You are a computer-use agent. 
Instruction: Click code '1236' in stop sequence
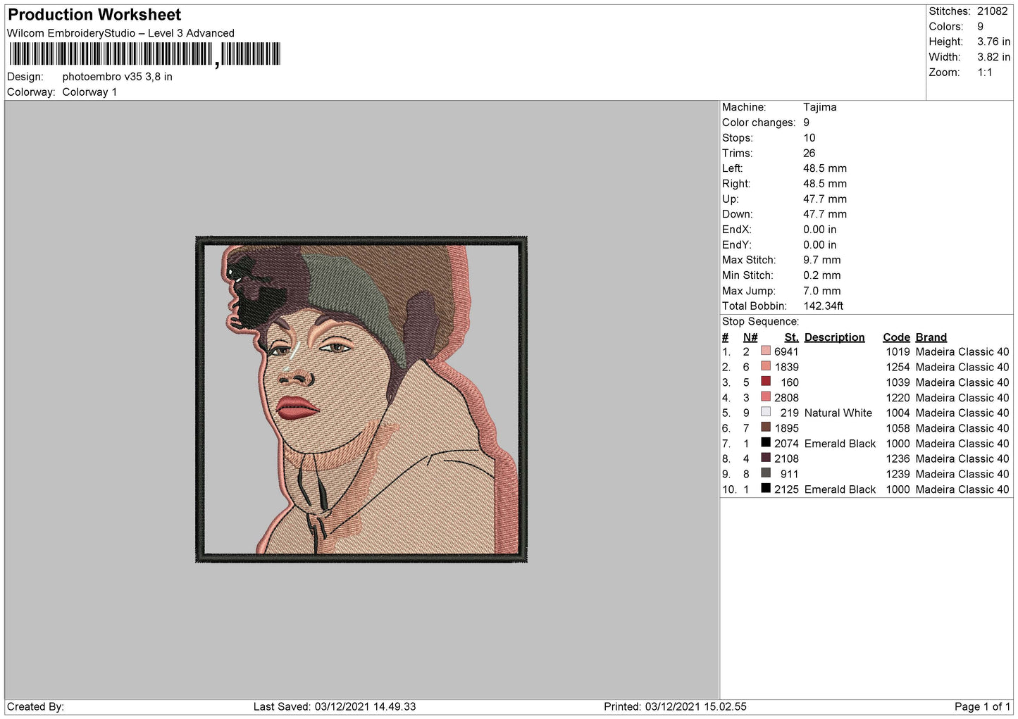[898, 458]
